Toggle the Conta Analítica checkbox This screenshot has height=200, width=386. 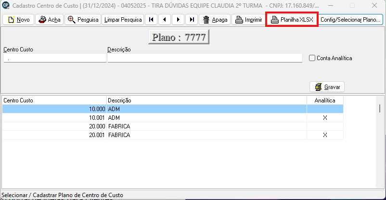[312, 58]
